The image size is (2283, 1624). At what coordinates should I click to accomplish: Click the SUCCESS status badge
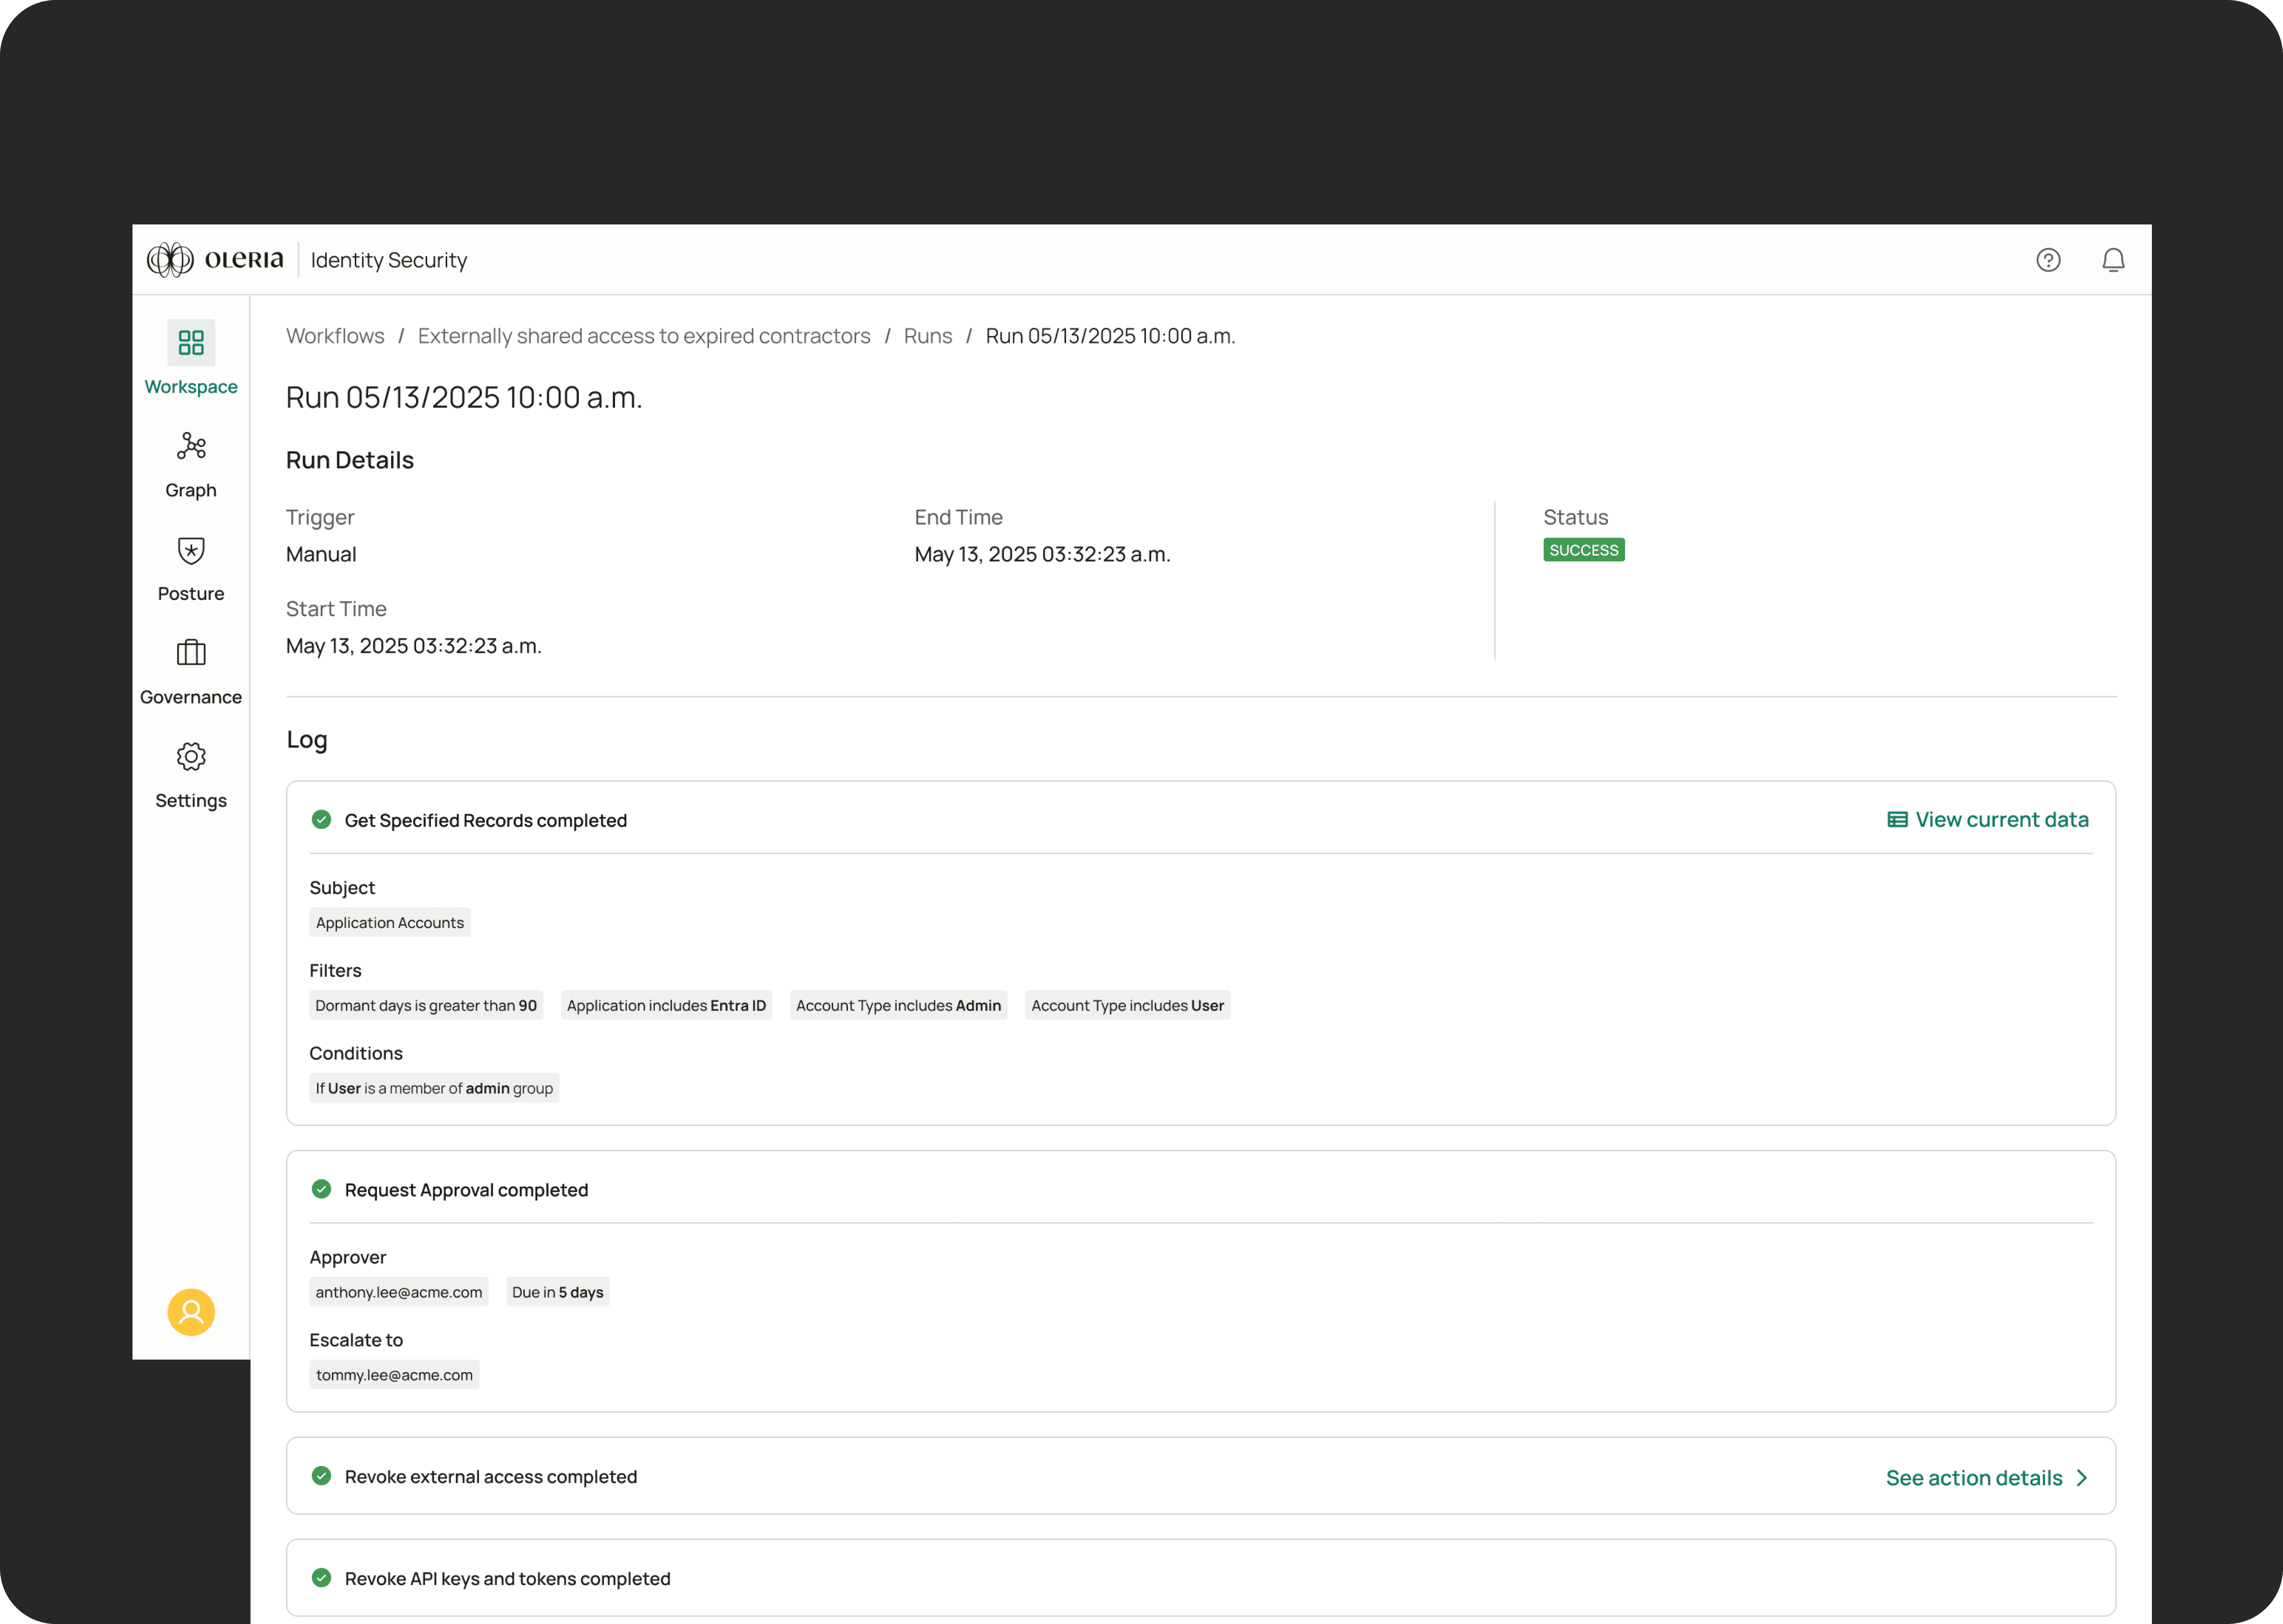point(1583,550)
